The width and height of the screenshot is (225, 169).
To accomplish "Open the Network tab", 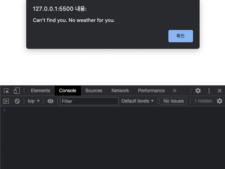I will [120, 91].
